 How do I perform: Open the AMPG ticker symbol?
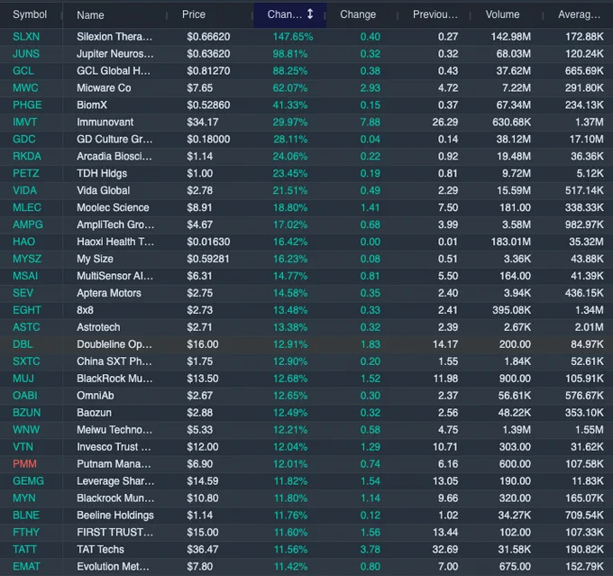coord(28,224)
